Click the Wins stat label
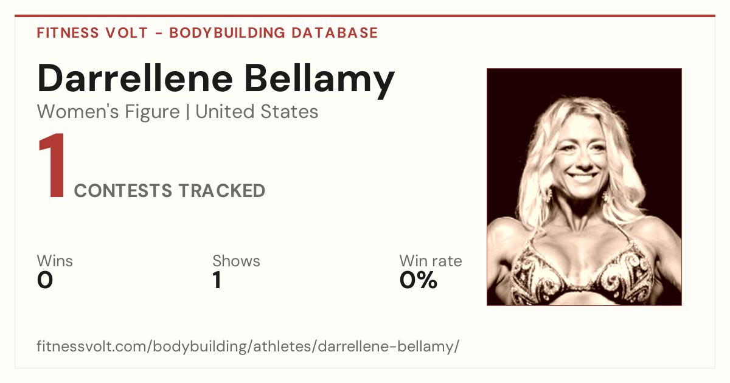 tap(55, 261)
